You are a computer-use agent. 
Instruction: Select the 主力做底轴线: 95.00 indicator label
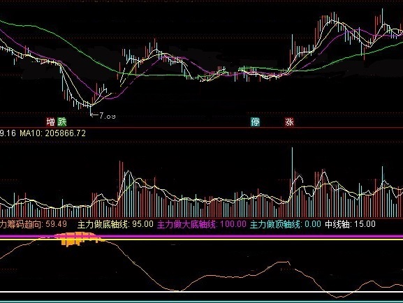[115, 224]
